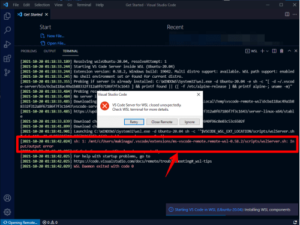Open the Go menu

coord(70,5)
